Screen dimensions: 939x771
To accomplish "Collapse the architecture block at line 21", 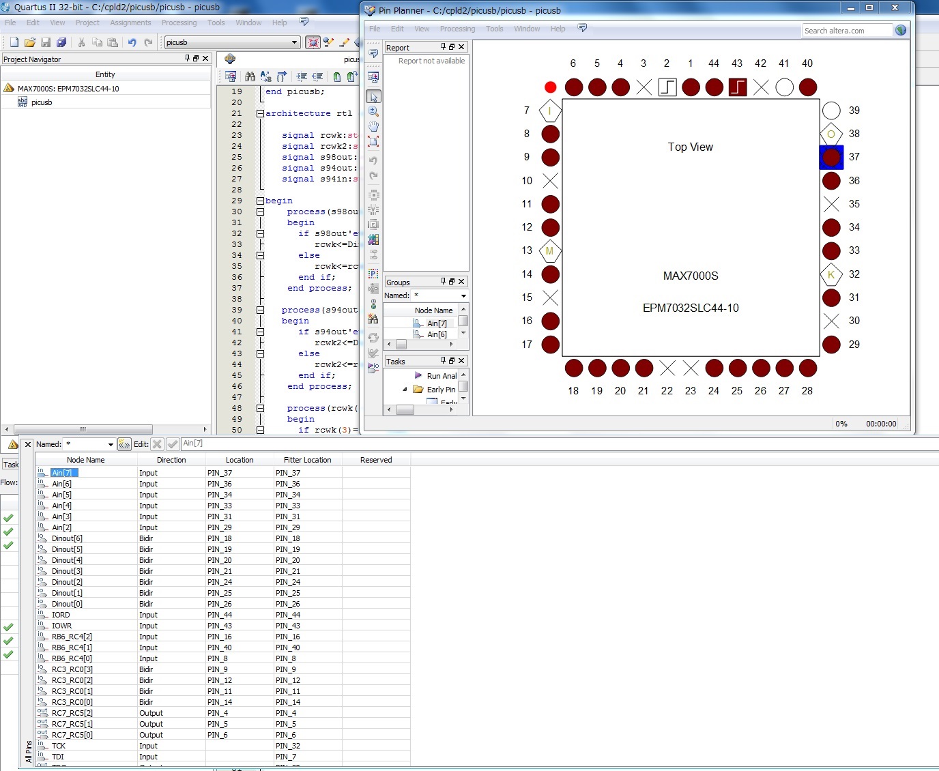I will [260, 113].
